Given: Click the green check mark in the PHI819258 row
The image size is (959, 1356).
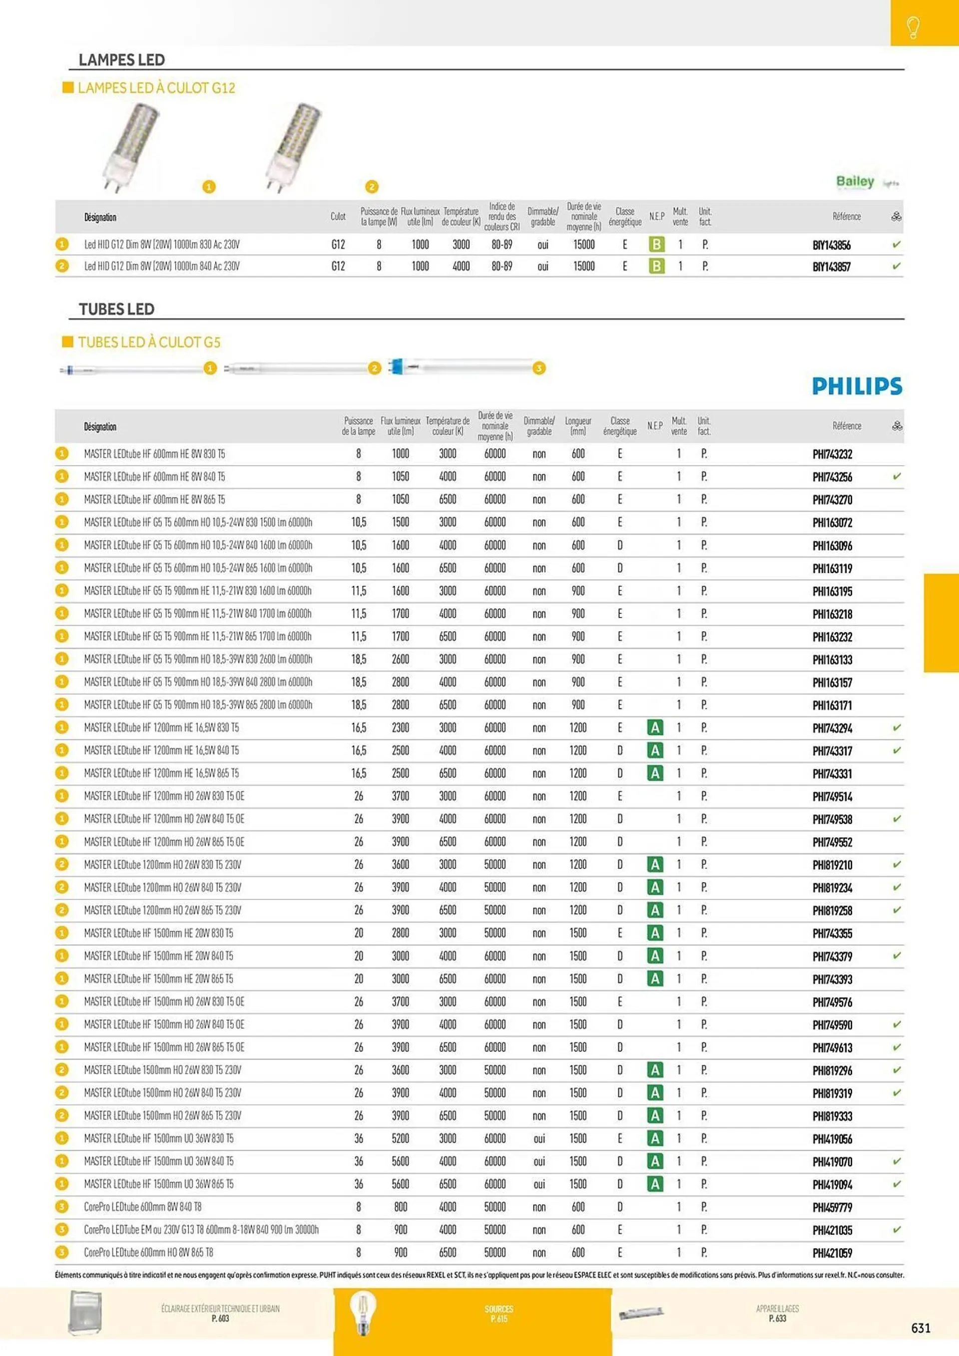Looking at the screenshot, I should tap(897, 910).
